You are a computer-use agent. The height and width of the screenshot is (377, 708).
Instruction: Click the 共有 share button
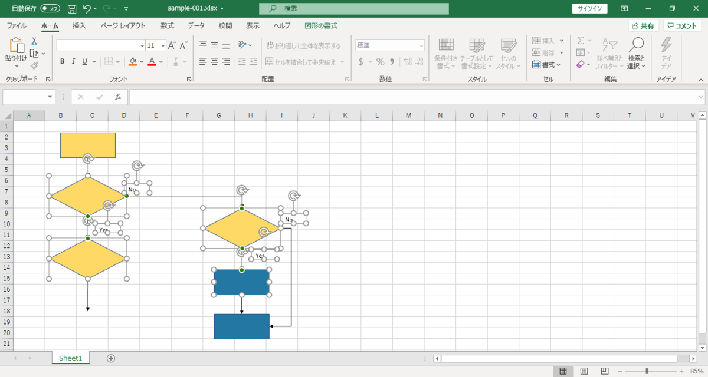click(x=643, y=25)
